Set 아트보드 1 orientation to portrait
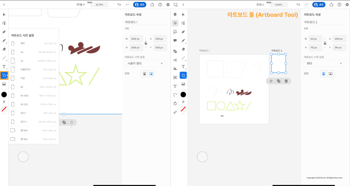 pyautogui.click(x=144, y=73)
